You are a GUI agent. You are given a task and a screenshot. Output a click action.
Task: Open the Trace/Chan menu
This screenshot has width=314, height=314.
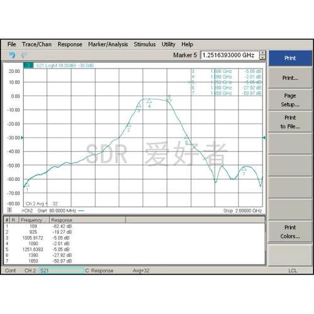(37, 45)
